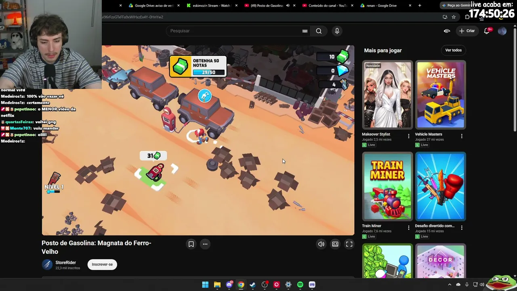Click the Peça ao Gemini button
This screenshot has height=291, width=517.
[456, 6]
